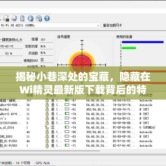Click the lock icon in rt's row
This screenshot has width=166, height=166.
click(x=47, y=118)
